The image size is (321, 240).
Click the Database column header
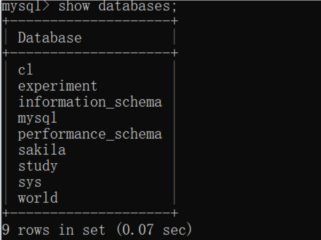tap(49, 37)
